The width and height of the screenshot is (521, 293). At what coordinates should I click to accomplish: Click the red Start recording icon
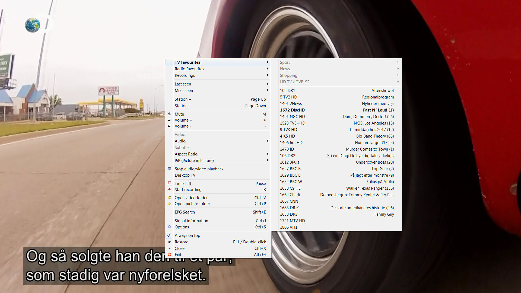(169, 189)
